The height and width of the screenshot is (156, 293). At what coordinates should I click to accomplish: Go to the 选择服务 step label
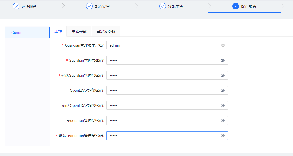pos(29,6)
